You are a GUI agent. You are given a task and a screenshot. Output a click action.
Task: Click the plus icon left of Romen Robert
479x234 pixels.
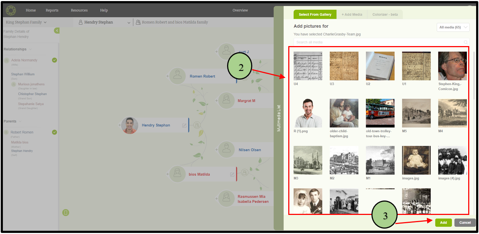167,76
